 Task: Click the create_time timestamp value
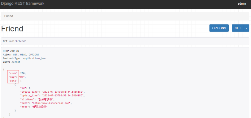[63, 92]
